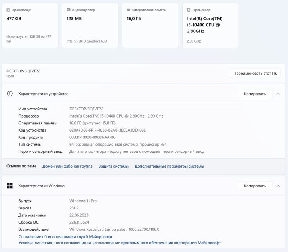Open Домен или рабочая группа link
Image resolution: width=288 pixels, height=252 pixels.
click(x=67, y=166)
